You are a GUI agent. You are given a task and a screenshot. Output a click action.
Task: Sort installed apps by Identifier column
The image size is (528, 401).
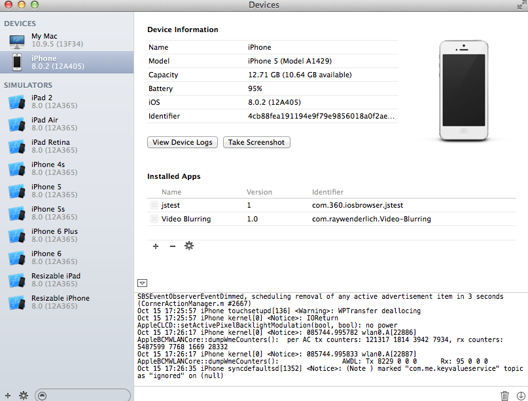(328, 192)
